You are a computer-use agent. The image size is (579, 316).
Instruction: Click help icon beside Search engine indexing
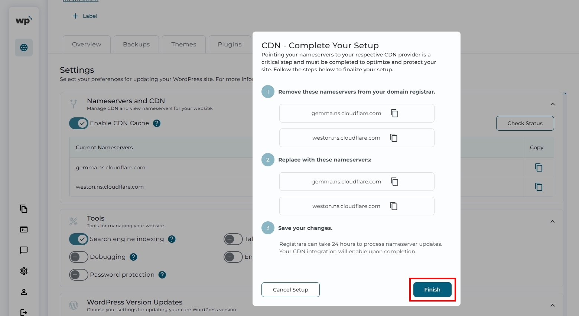click(x=172, y=239)
